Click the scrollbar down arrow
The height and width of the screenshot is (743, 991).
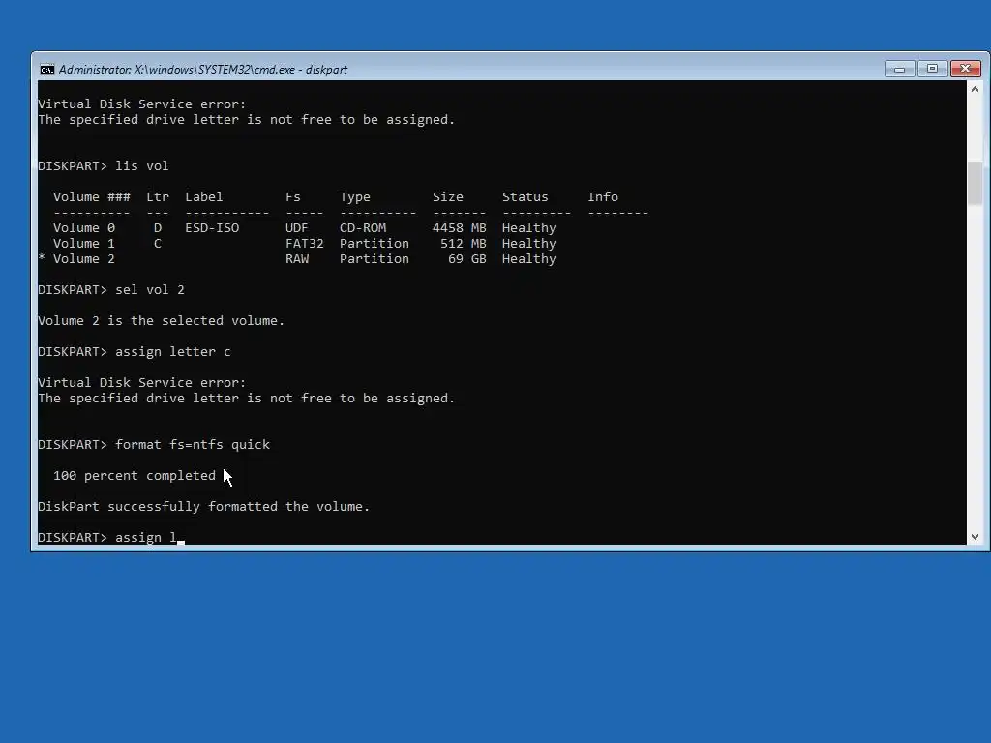975,536
